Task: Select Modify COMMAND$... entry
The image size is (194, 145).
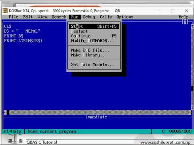Action: [94, 41]
